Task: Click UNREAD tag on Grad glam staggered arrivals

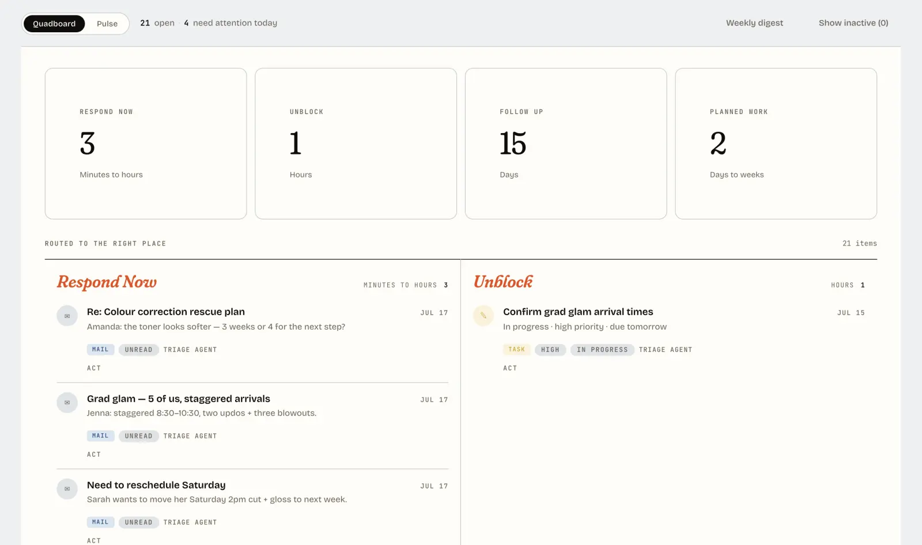Action: pyautogui.click(x=139, y=436)
